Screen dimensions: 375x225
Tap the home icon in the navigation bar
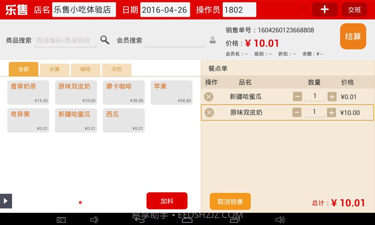click(187, 220)
